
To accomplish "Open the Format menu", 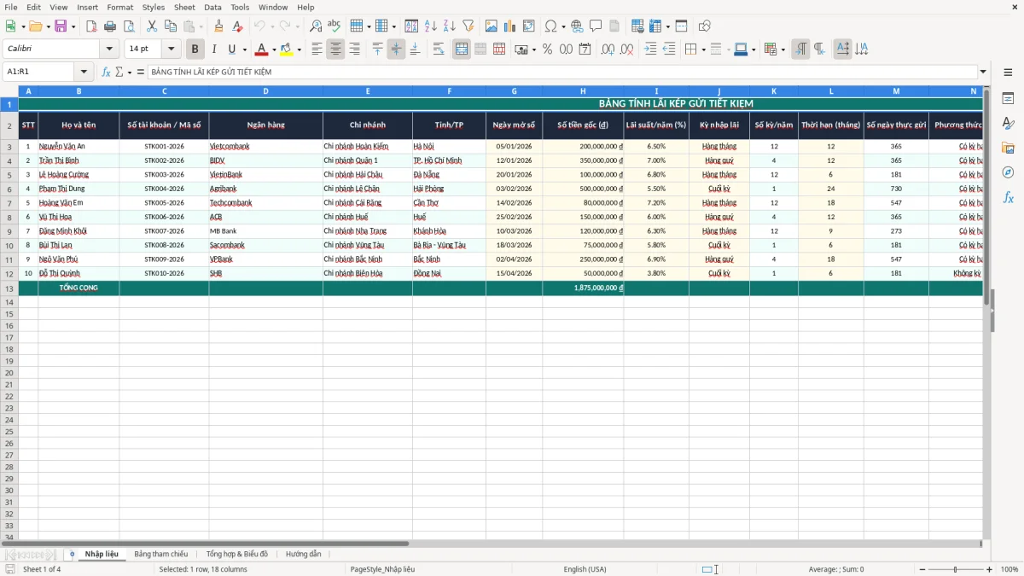I will 119,7.
